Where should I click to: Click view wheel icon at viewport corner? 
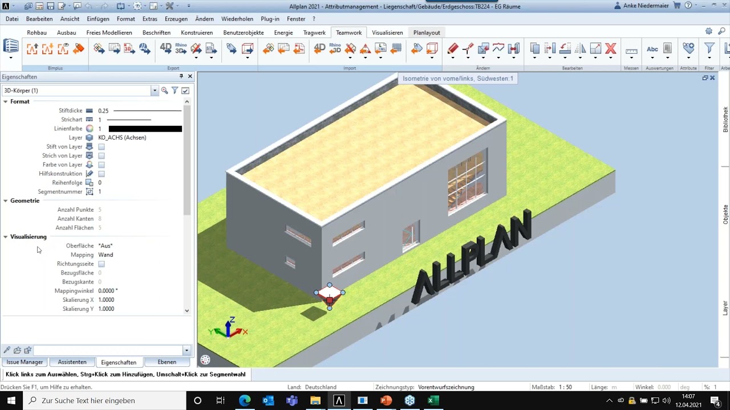click(x=205, y=359)
